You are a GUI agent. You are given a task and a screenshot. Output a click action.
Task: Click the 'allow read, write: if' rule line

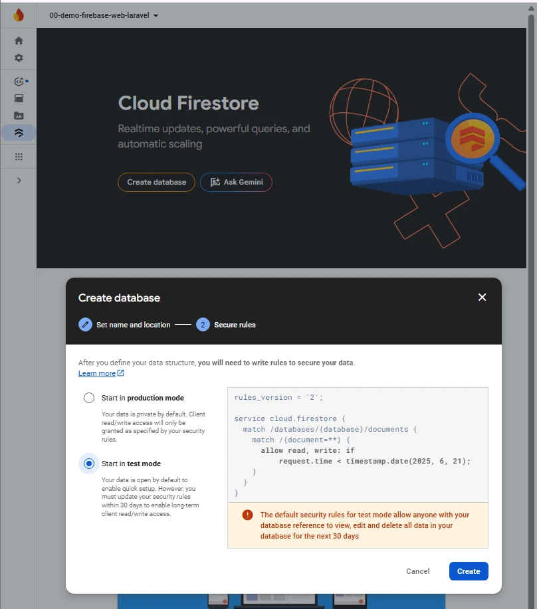click(307, 450)
